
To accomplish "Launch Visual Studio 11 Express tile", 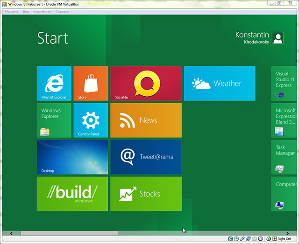I will coord(284,83).
